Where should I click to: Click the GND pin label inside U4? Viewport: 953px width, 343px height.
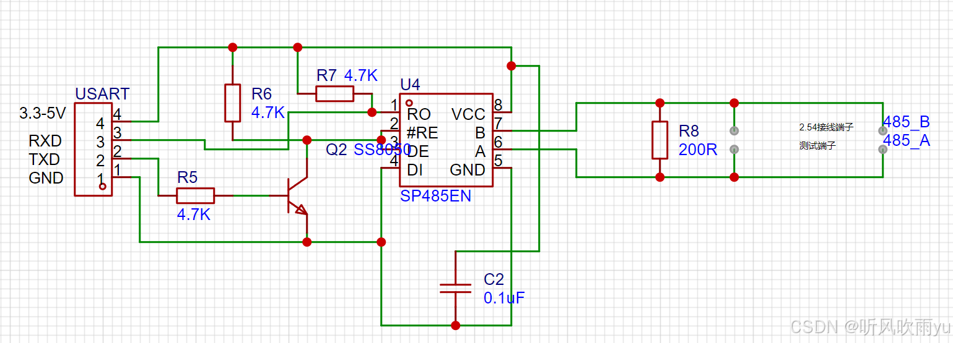click(468, 170)
